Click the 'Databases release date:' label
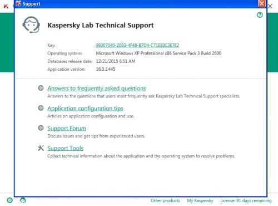Image resolution: width=278 pixels, height=206 pixels. click(x=70, y=61)
